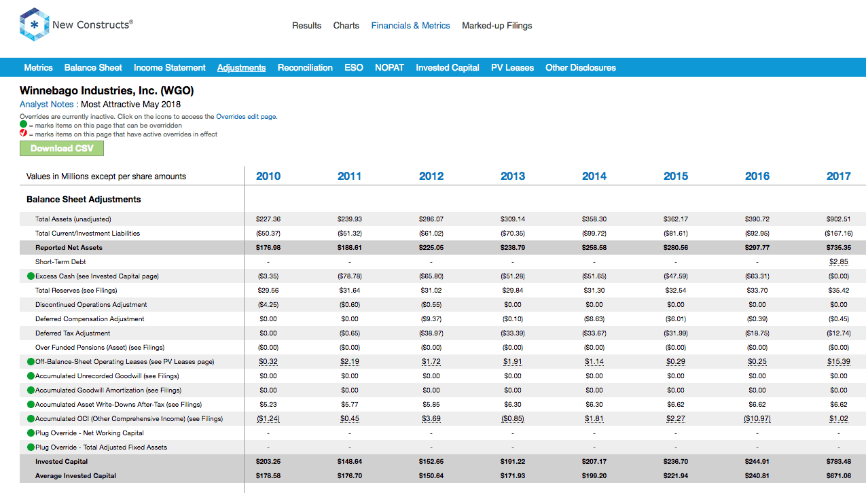This screenshot has width=866, height=493.
Task: Click green dot beside Plug Override Net Working Capital
Action: (x=31, y=433)
